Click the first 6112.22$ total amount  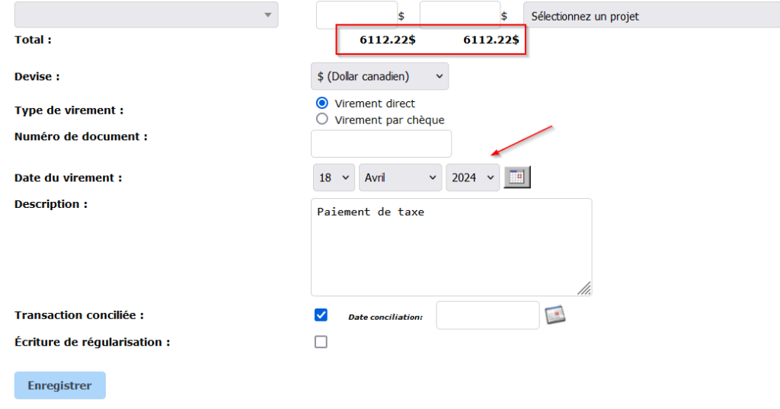pos(387,40)
